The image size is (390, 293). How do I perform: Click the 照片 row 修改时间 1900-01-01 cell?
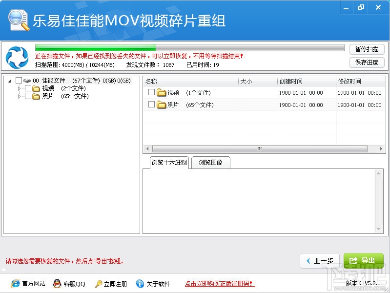click(359, 105)
